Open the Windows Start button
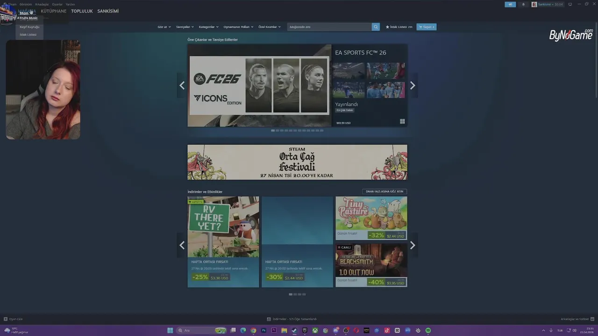The width and height of the screenshot is (598, 336). (170, 330)
